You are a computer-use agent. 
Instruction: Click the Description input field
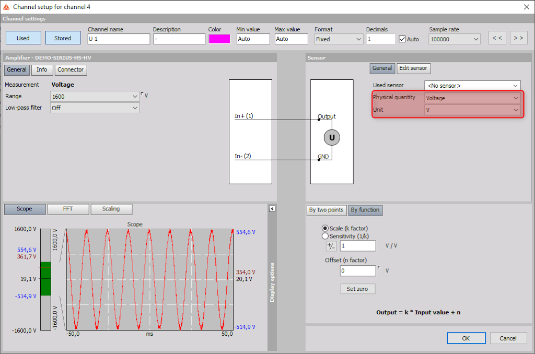[179, 39]
